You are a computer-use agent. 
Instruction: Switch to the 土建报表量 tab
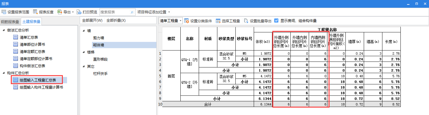(x=31, y=21)
